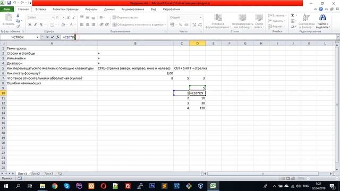The height and width of the screenshot is (191, 340).
Task: Click Вставить in the Ячейки group
Action: pyautogui.click(x=277, y=15)
